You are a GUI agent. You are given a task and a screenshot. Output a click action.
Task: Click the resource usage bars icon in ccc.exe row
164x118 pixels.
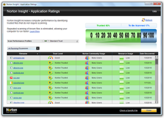point(122,78)
